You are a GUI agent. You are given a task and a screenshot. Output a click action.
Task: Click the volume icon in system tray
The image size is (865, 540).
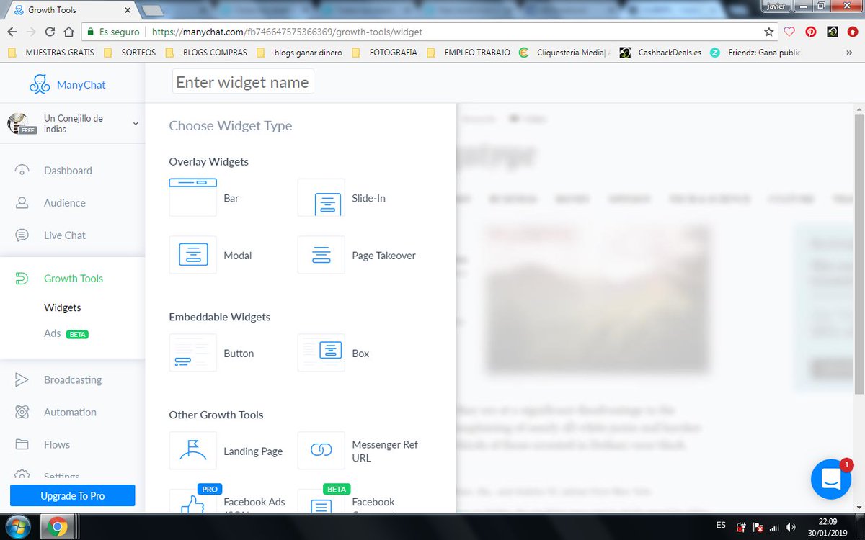pyautogui.click(x=791, y=527)
